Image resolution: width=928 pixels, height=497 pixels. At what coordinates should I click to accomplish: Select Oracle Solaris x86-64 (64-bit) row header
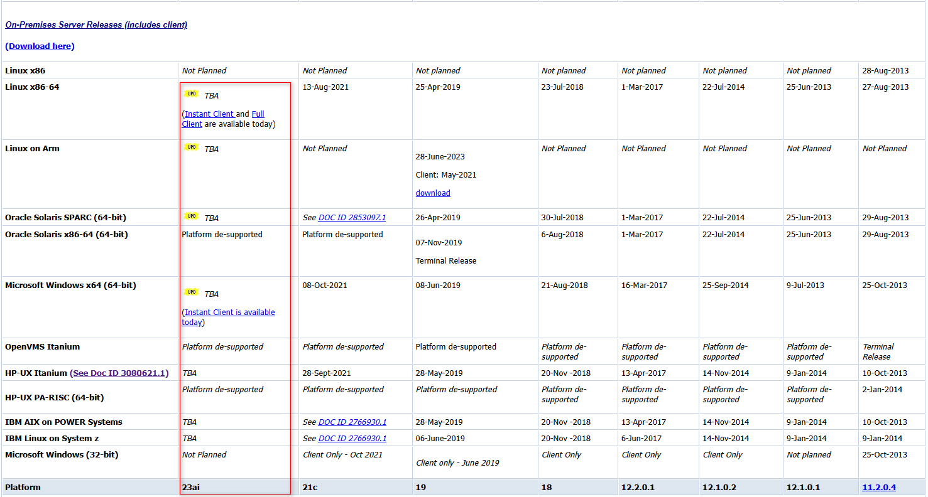[67, 235]
